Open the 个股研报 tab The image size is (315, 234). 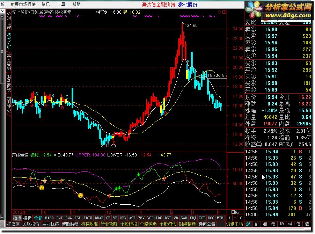(129, 224)
